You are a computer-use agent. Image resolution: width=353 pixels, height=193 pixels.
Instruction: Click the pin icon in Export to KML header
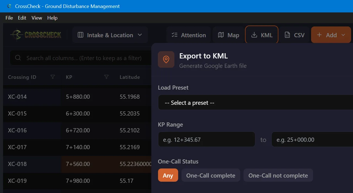tap(166, 59)
